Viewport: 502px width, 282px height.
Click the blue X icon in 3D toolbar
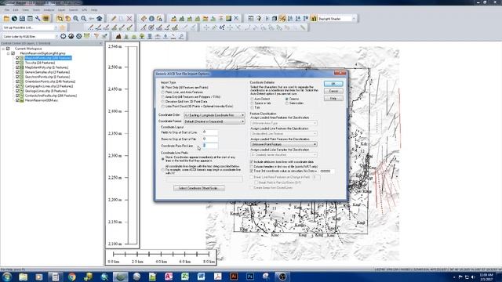(x=236, y=19)
